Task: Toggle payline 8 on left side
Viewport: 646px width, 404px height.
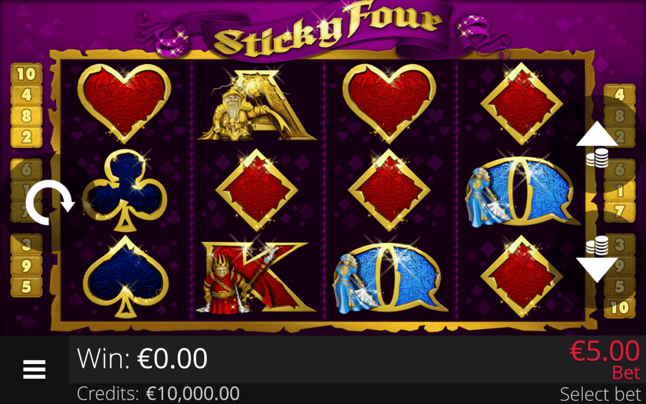Action: point(26,116)
